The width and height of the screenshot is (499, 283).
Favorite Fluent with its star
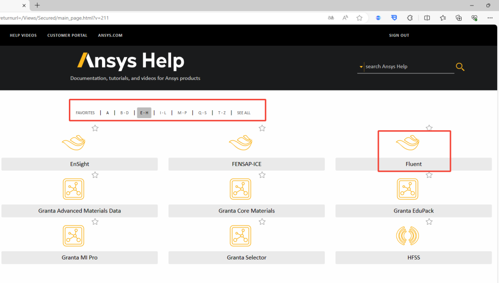(x=429, y=128)
